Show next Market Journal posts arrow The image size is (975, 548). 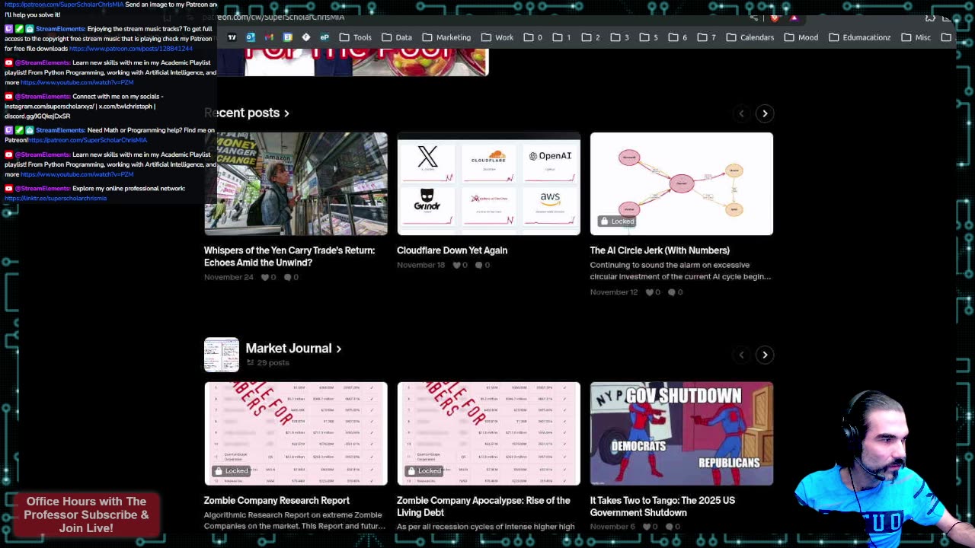tap(765, 355)
